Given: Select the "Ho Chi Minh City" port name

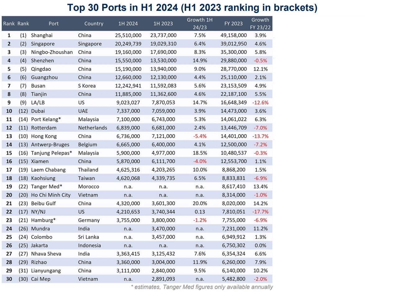Looking at the screenshot, I should point(51,195).
